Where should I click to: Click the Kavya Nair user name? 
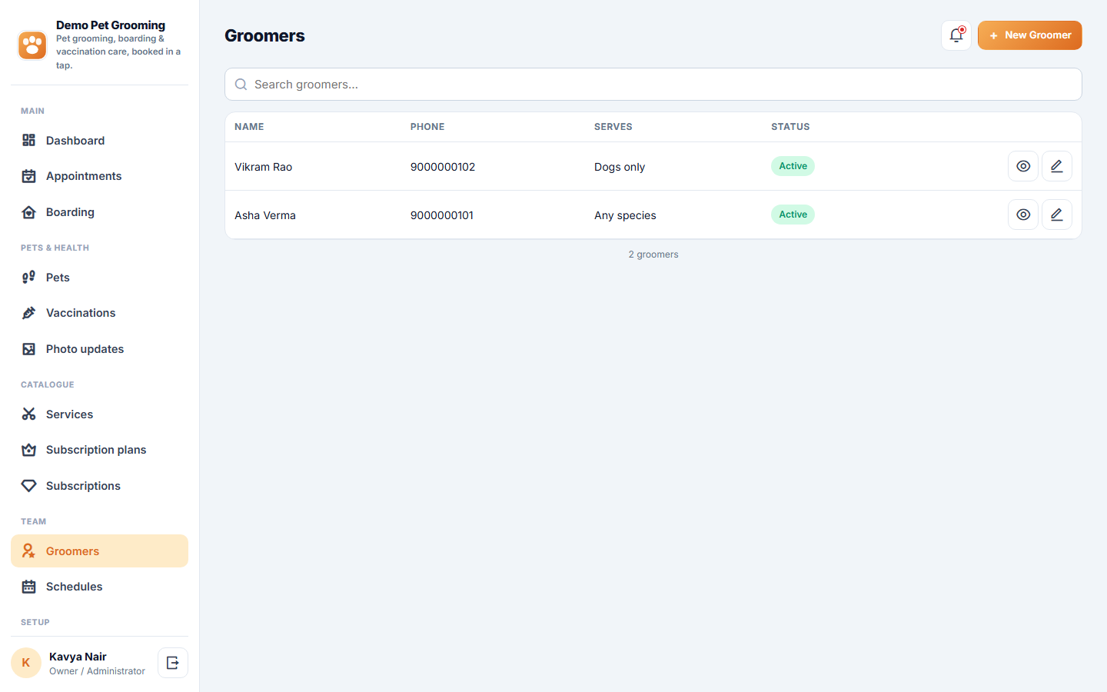tap(78, 657)
